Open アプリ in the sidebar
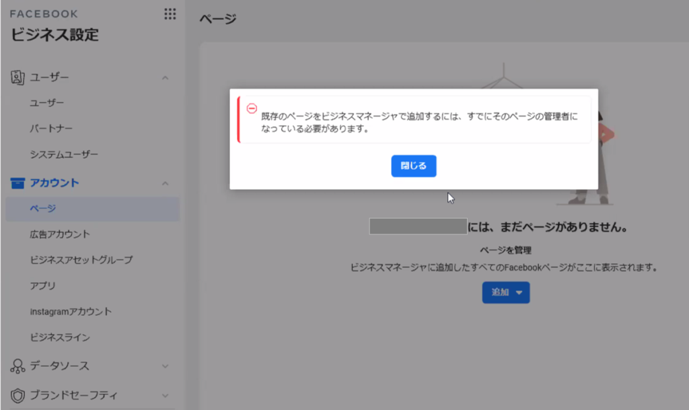The width and height of the screenshot is (689, 410). pos(42,286)
